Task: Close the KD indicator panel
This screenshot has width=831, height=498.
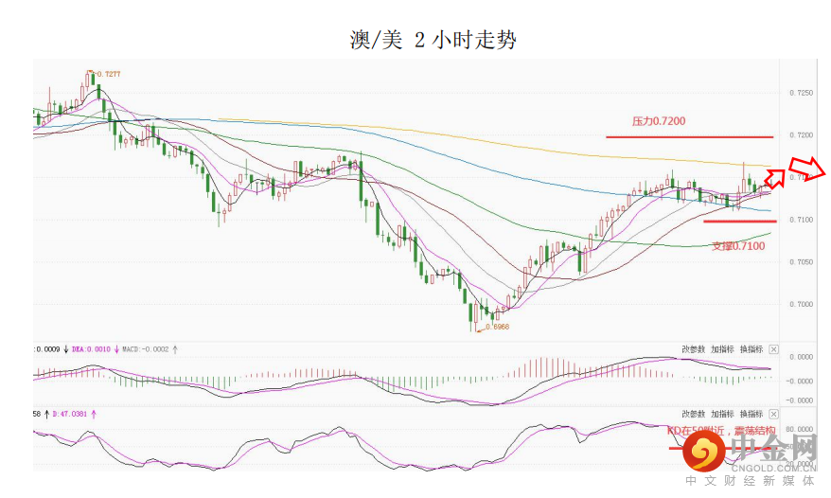Action: click(773, 415)
